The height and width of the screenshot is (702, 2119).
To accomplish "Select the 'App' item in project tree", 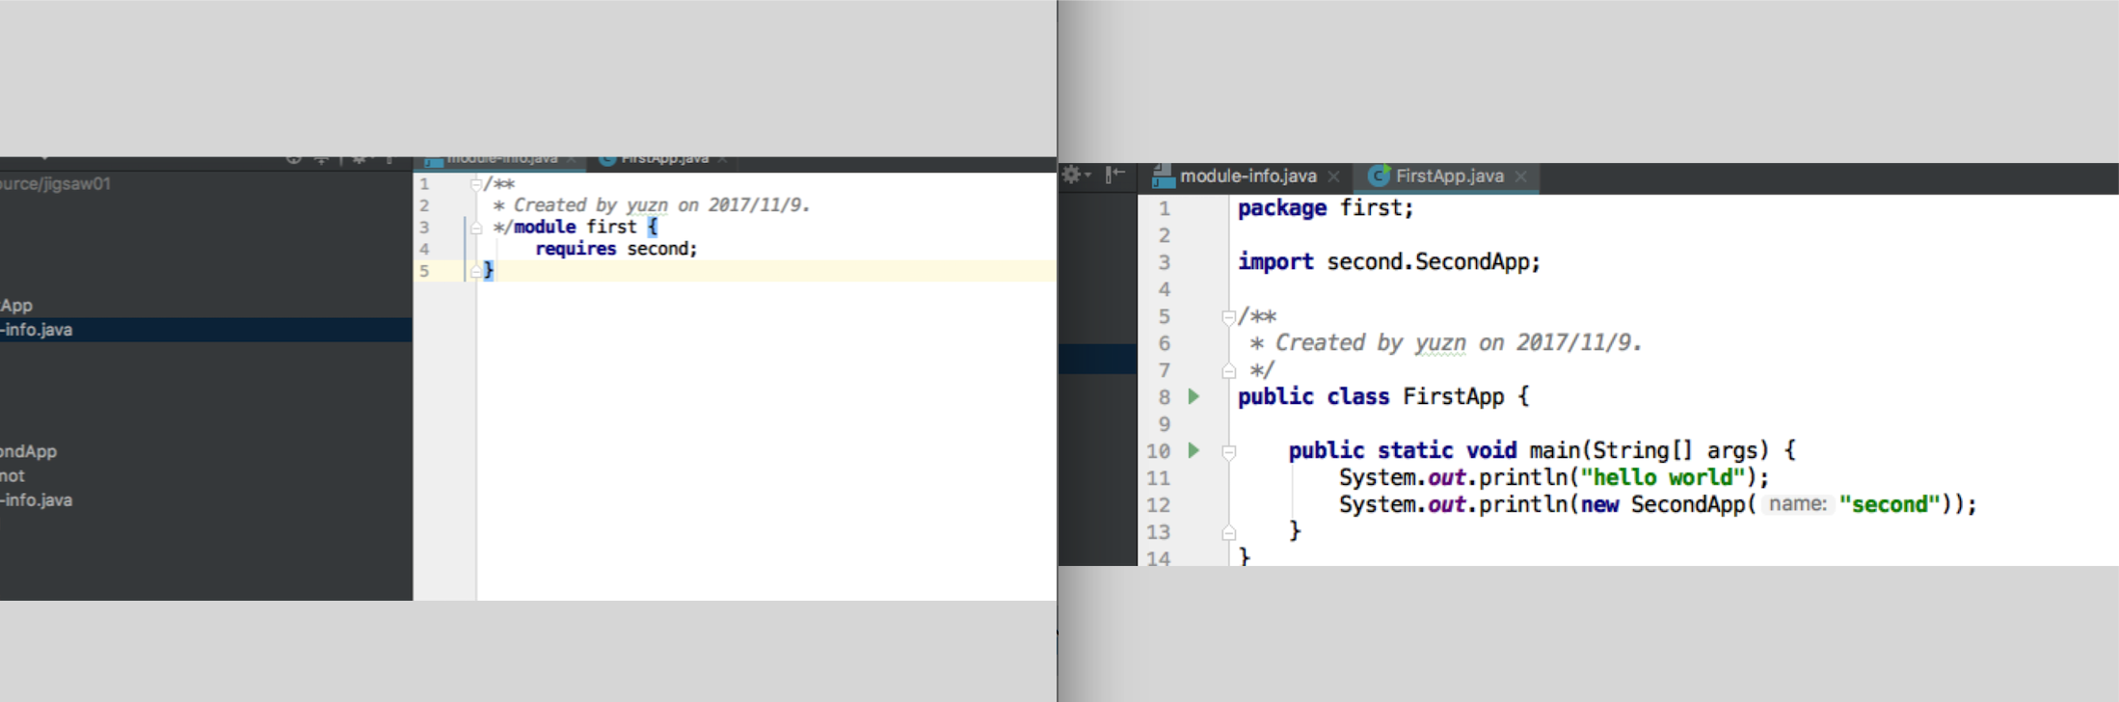I will pyautogui.click(x=16, y=306).
